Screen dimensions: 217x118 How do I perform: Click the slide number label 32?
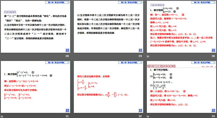pyautogui.click(x=140, y=116)
